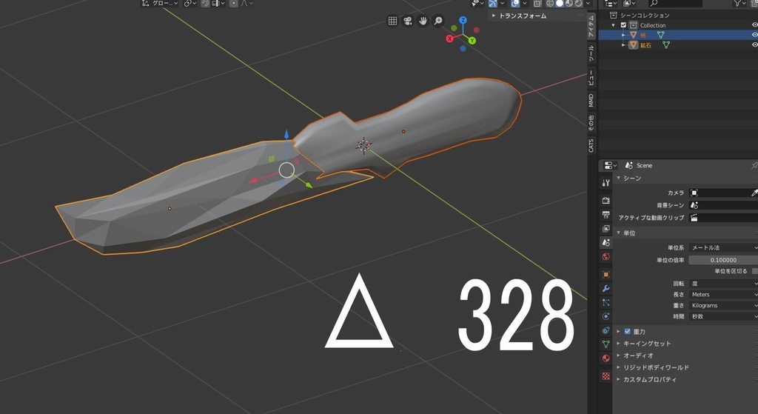758x414 pixels.
Task: Select rendered viewport shading mode
Action: tap(579, 4)
